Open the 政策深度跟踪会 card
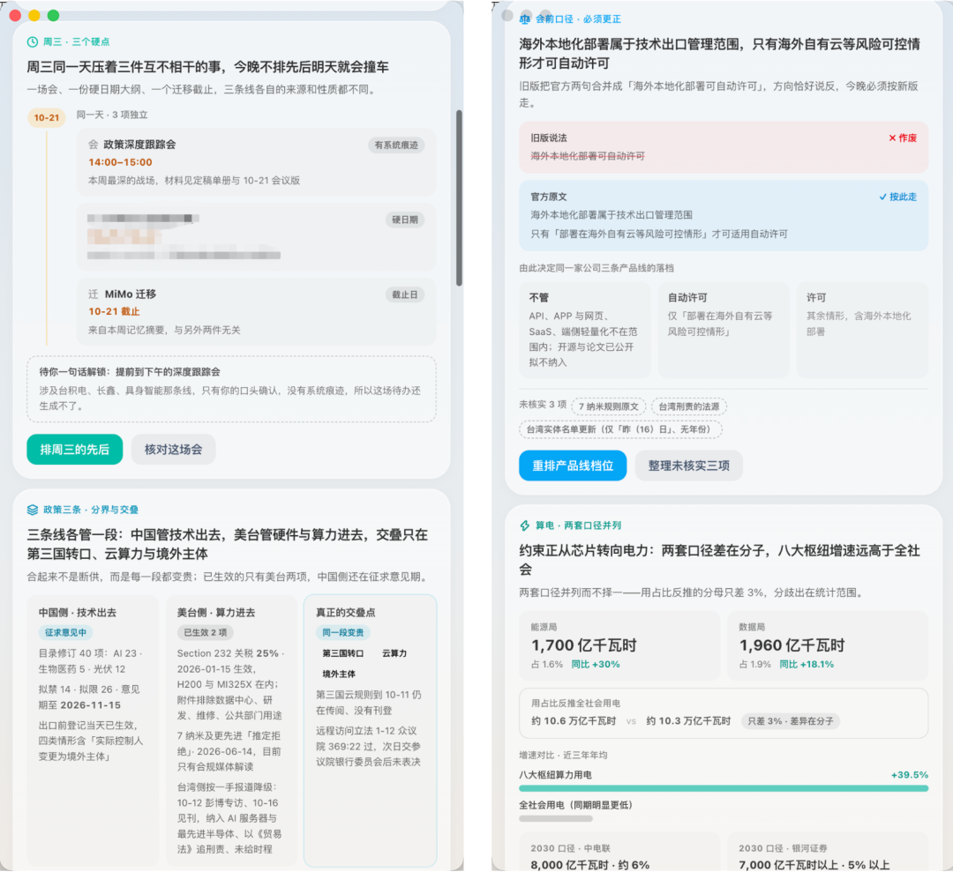Image resolution: width=953 pixels, height=872 pixels. [x=256, y=162]
